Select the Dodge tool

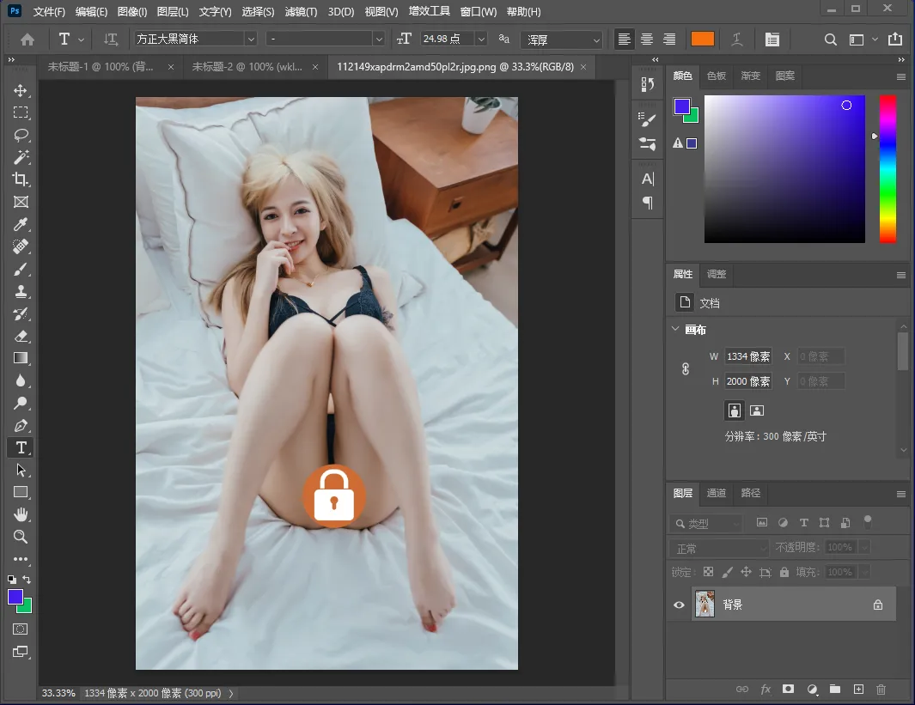pyautogui.click(x=21, y=403)
